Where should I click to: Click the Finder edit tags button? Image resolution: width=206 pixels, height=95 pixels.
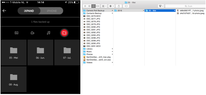(126, 6)
